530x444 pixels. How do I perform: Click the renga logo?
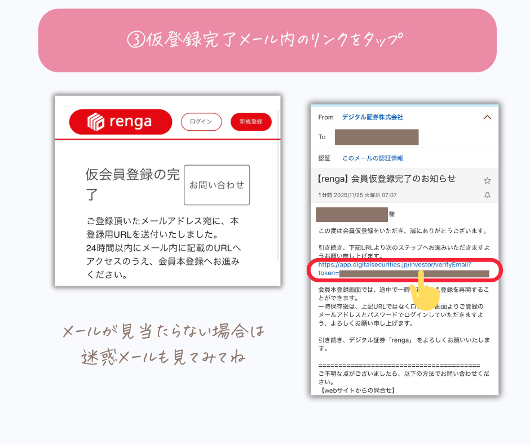point(121,122)
